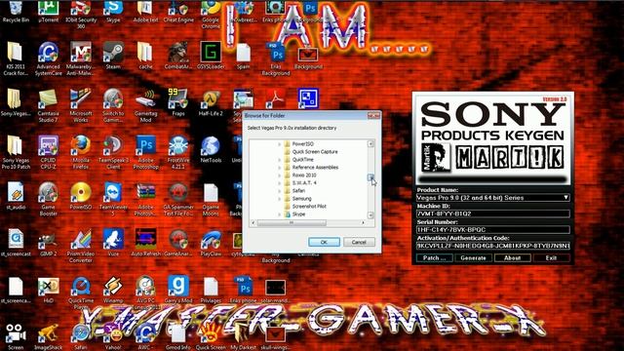624x351 pixels.
Task: Open the FrostWire desktop shortcut
Action: click(x=177, y=152)
